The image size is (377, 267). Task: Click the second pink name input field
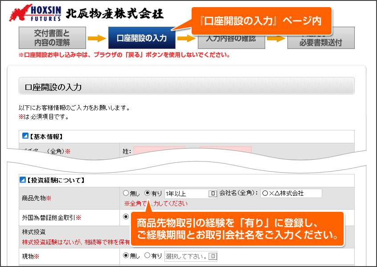[225, 151]
